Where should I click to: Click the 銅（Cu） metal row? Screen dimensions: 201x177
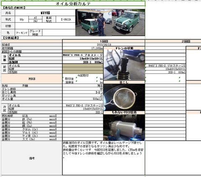pos(32,126)
